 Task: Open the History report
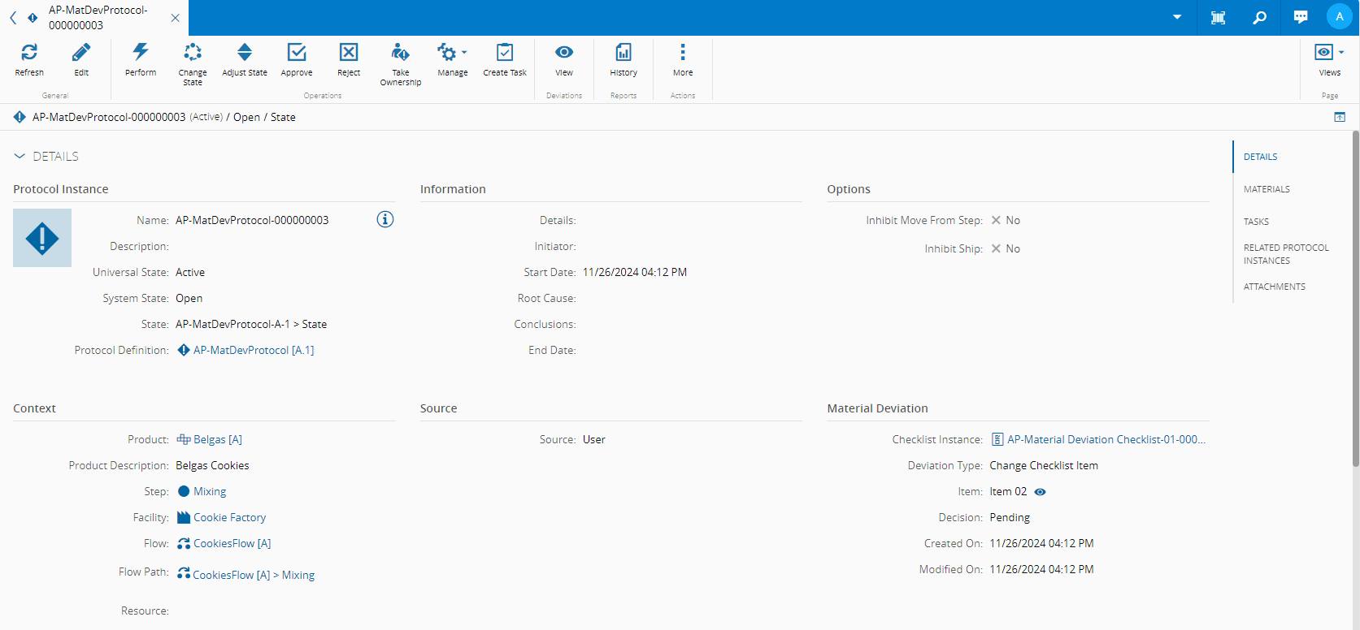pos(624,53)
